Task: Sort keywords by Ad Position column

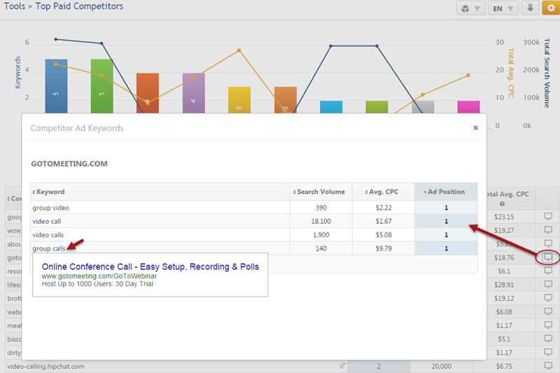Action: 446,192
